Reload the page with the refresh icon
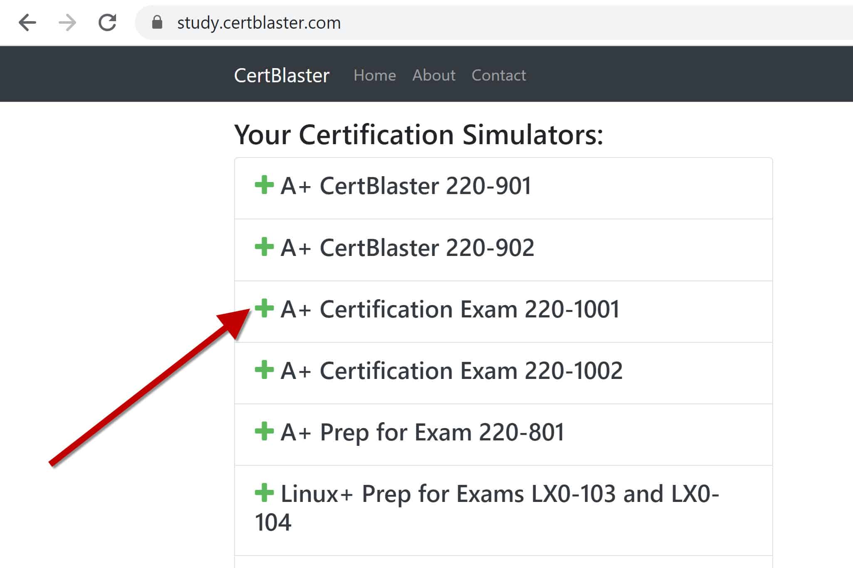The image size is (853, 568). pos(107,22)
